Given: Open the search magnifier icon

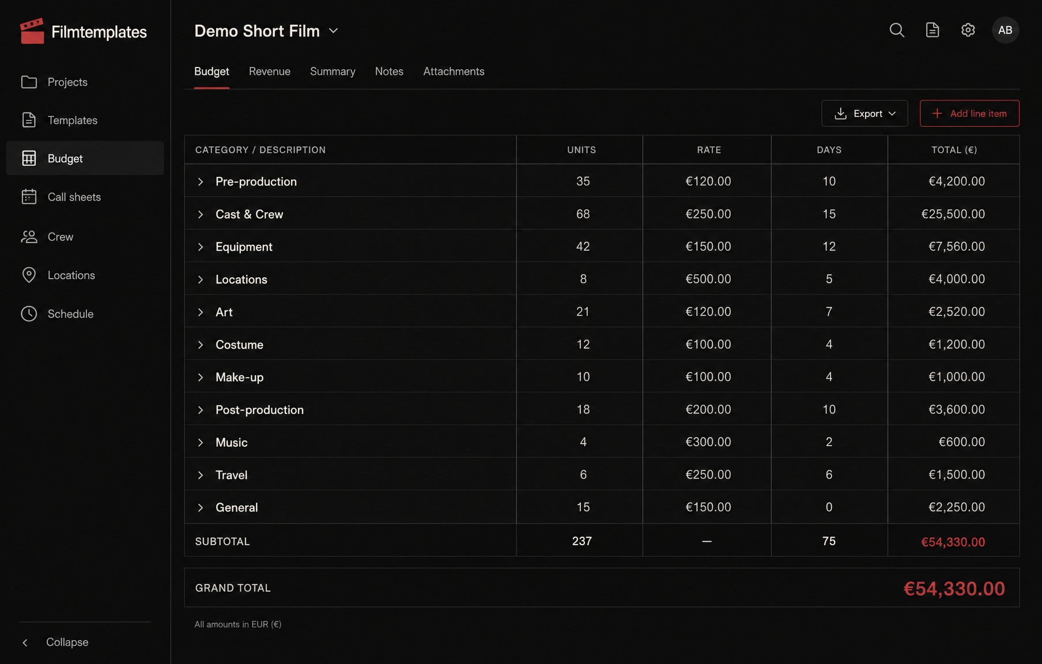Looking at the screenshot, I should 897,30.
